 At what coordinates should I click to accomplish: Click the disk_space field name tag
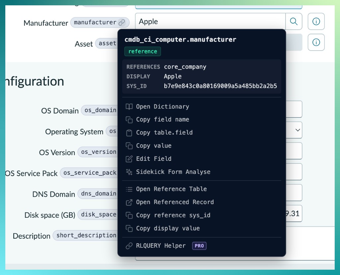click(98, 214)
